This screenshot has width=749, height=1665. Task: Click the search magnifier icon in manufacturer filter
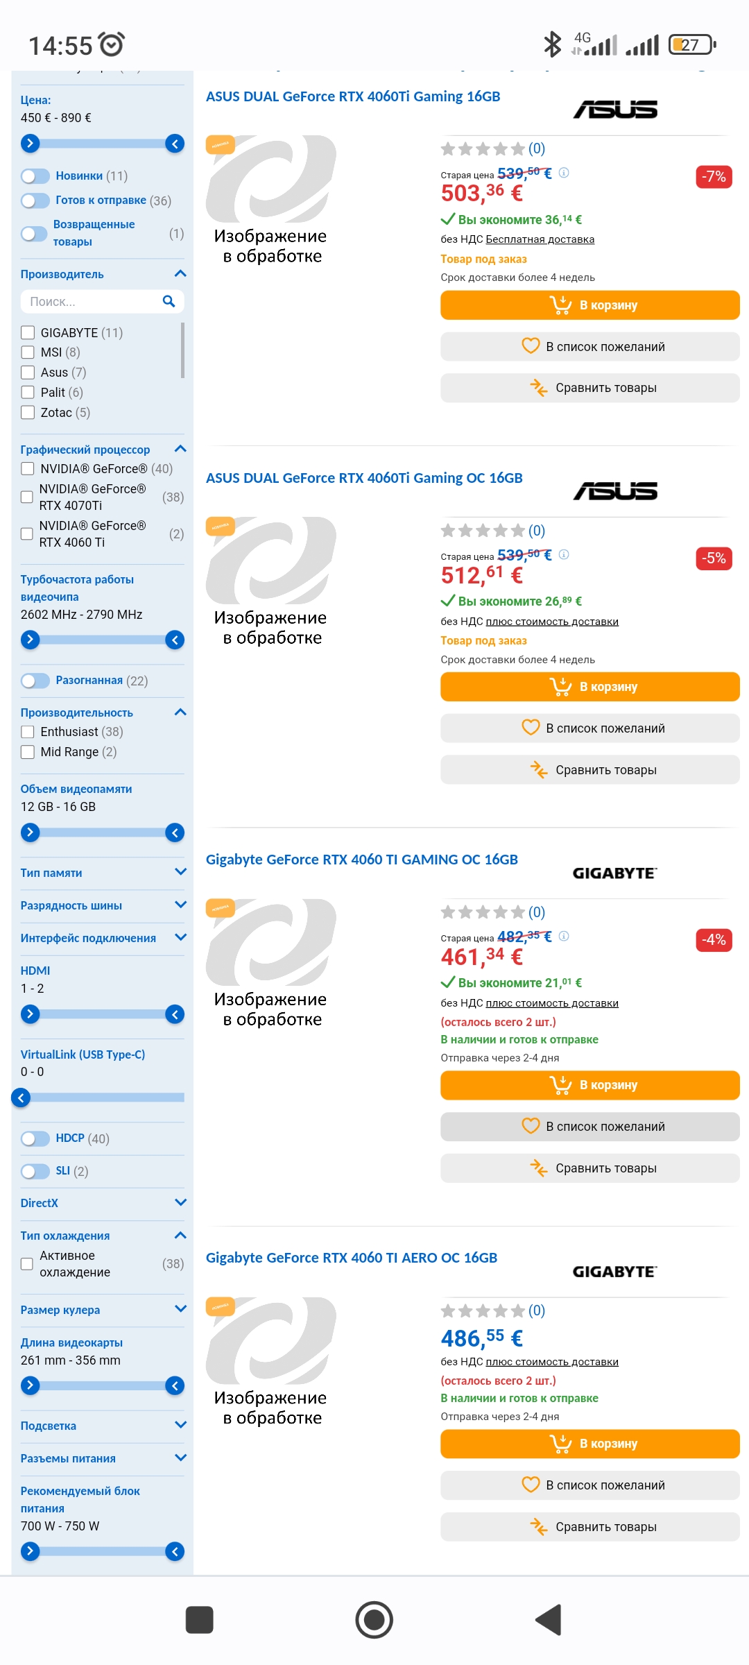[169, 301]
